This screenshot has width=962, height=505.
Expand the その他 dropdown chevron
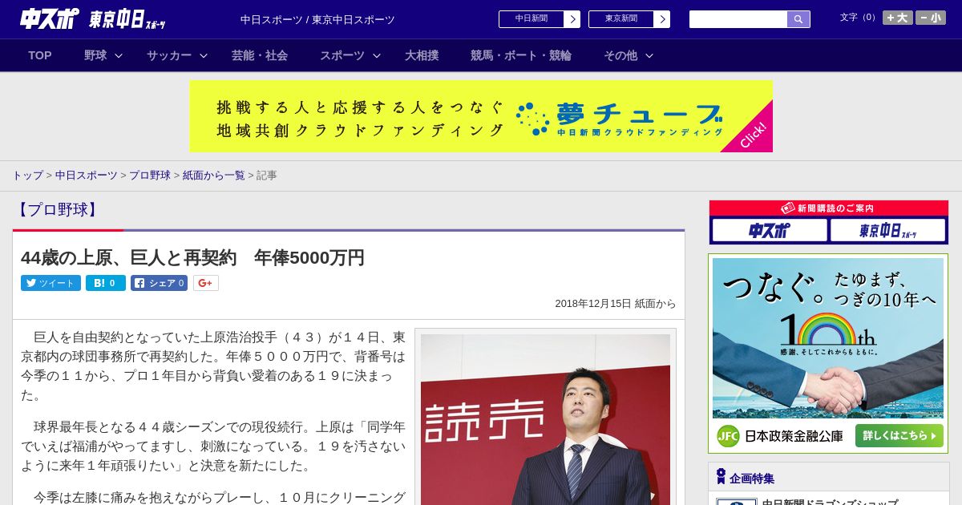[x=649, y=55]
